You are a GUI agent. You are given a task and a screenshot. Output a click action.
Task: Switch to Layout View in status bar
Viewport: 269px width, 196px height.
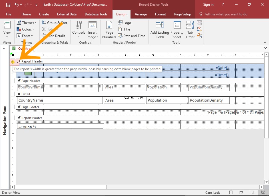tap(252, 193)
